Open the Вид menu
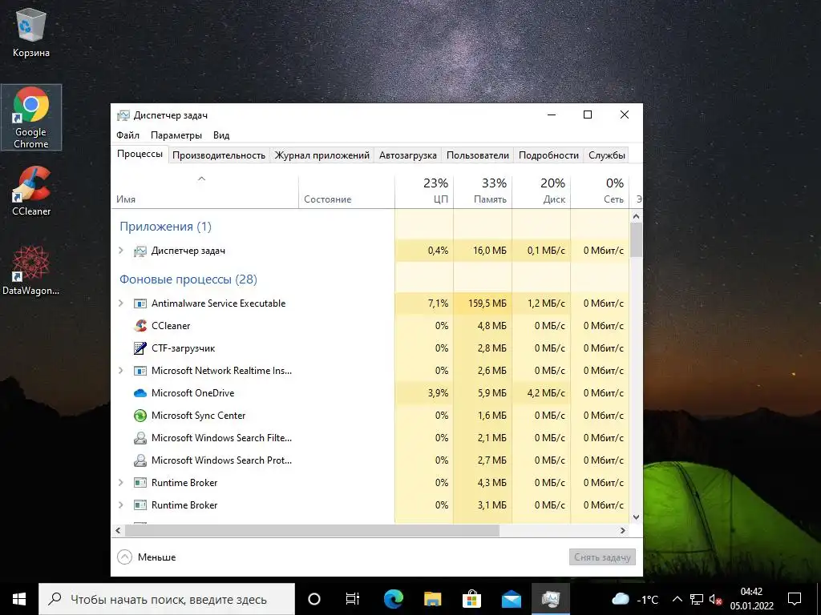The width and height of the screenshot is (821, 615). [221, 135]
